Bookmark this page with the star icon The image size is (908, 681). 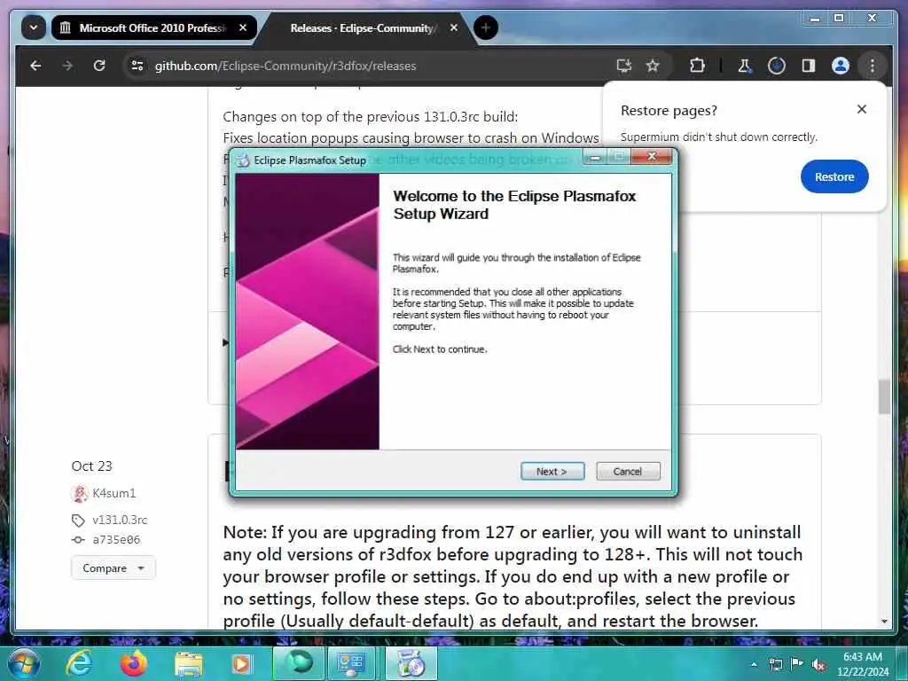[653, 66]
